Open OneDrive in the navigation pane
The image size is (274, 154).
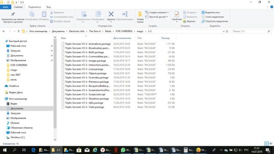click(14, 86)
